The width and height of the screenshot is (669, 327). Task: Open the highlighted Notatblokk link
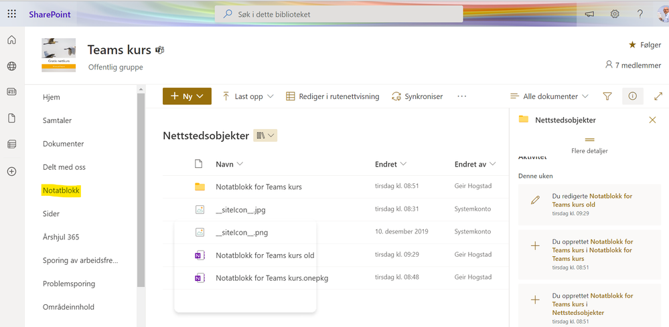click(x=61, y=191)
